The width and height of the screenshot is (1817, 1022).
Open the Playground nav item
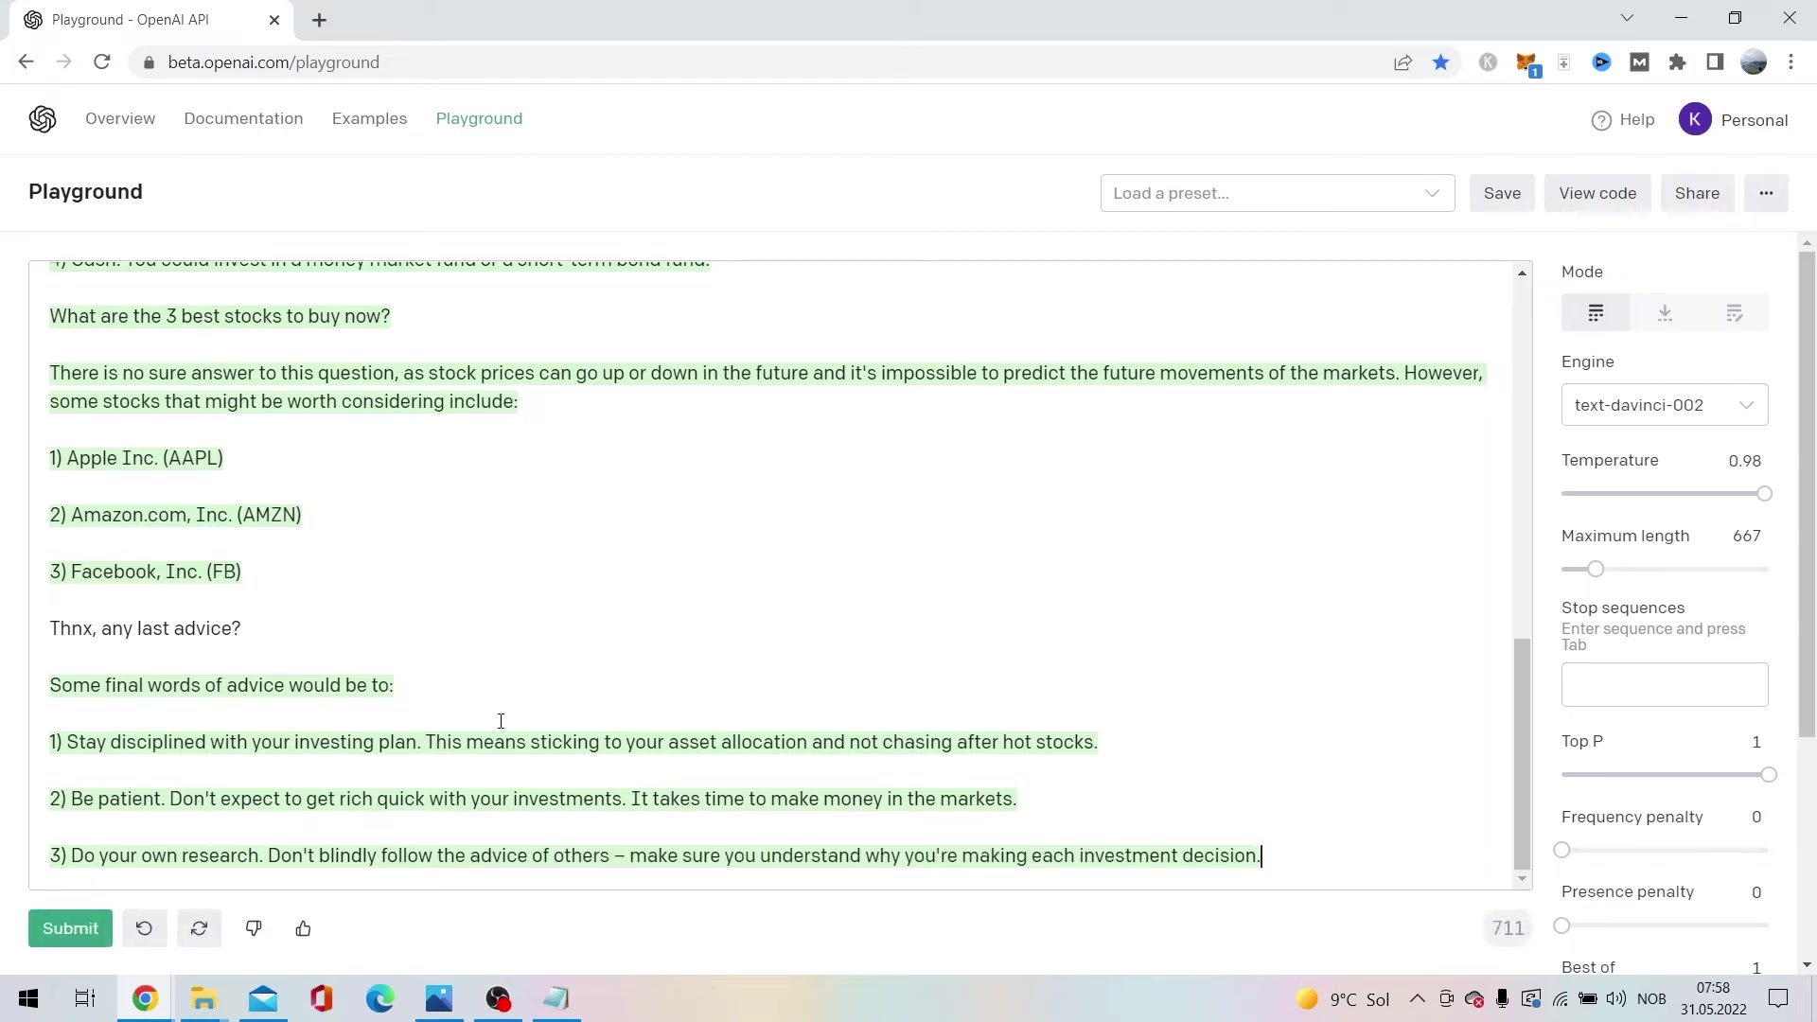coord(479,118)
